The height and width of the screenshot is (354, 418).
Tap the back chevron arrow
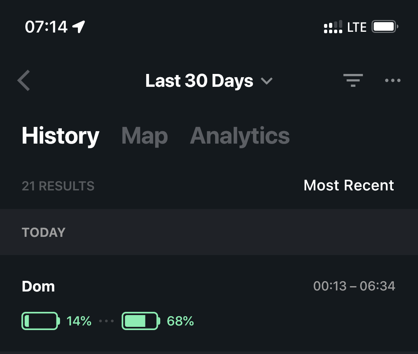[24, 80]
